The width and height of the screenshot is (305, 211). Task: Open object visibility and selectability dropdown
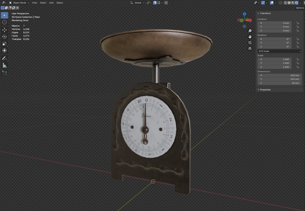pos(257,3)
